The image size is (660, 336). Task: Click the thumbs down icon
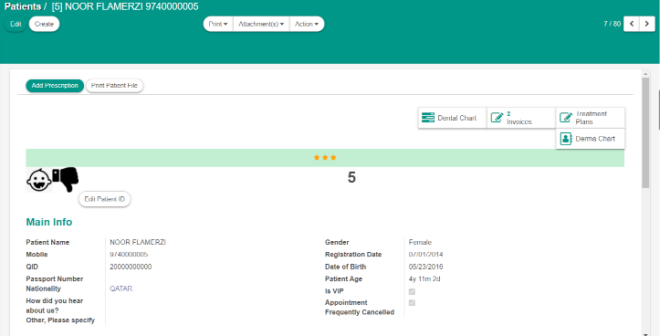coord(66,179)
